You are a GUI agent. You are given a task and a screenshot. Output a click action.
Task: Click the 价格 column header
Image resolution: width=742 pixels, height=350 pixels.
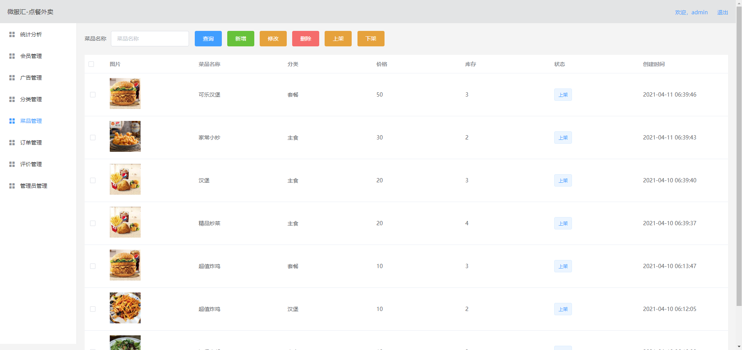tap(382, 64)
